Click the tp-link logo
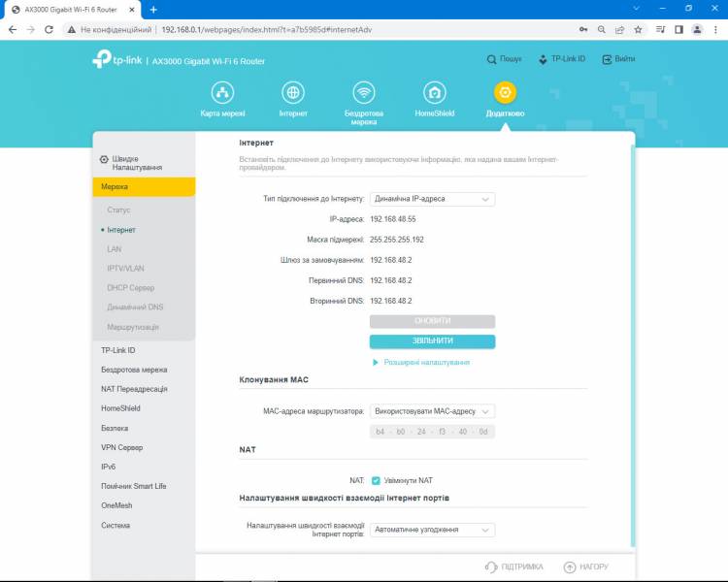 point(117,59)
